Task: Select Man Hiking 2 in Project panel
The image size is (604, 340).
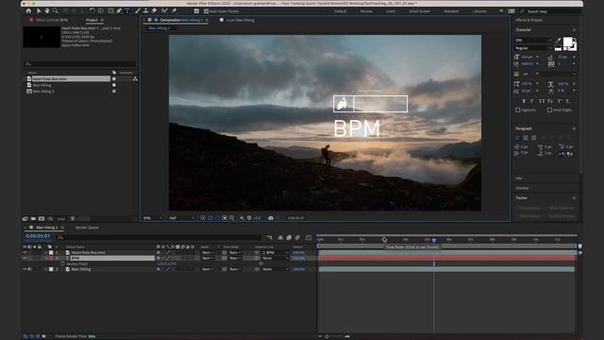Action: [43, 92]
